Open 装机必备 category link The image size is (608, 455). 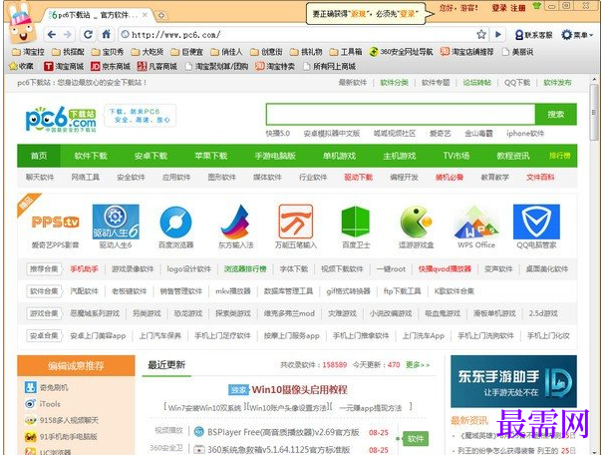point(450,178)
